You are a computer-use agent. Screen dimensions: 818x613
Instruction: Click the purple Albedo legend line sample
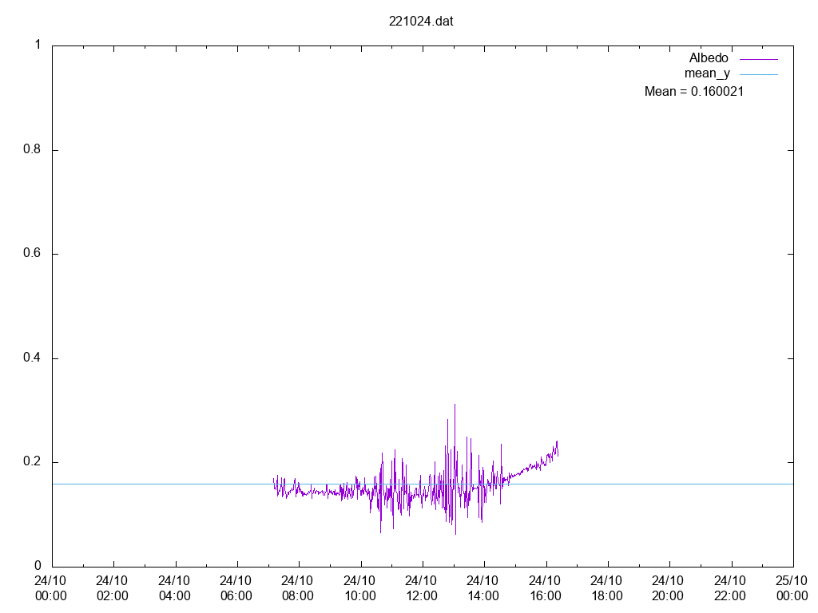click(759, 59)
